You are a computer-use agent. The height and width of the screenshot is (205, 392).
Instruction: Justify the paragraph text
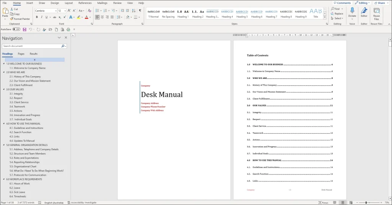(112, 17)
